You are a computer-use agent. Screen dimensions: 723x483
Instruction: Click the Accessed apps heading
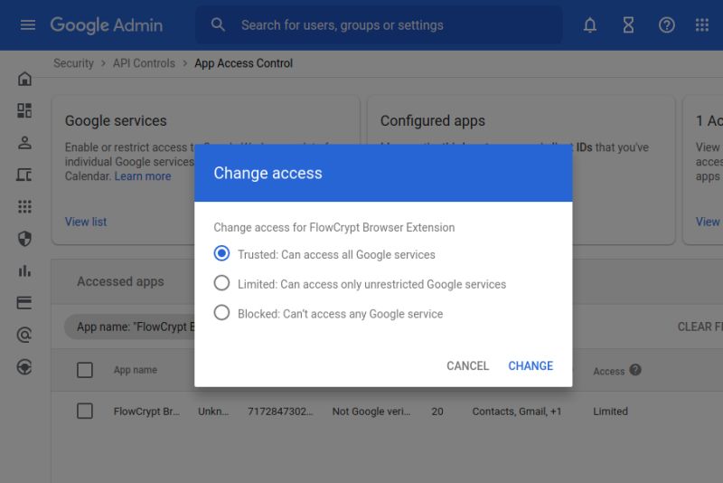click(x=120, y=281)
